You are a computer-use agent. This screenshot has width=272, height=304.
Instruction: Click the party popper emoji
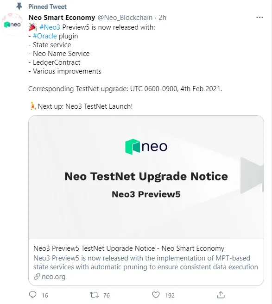[32, 27]
